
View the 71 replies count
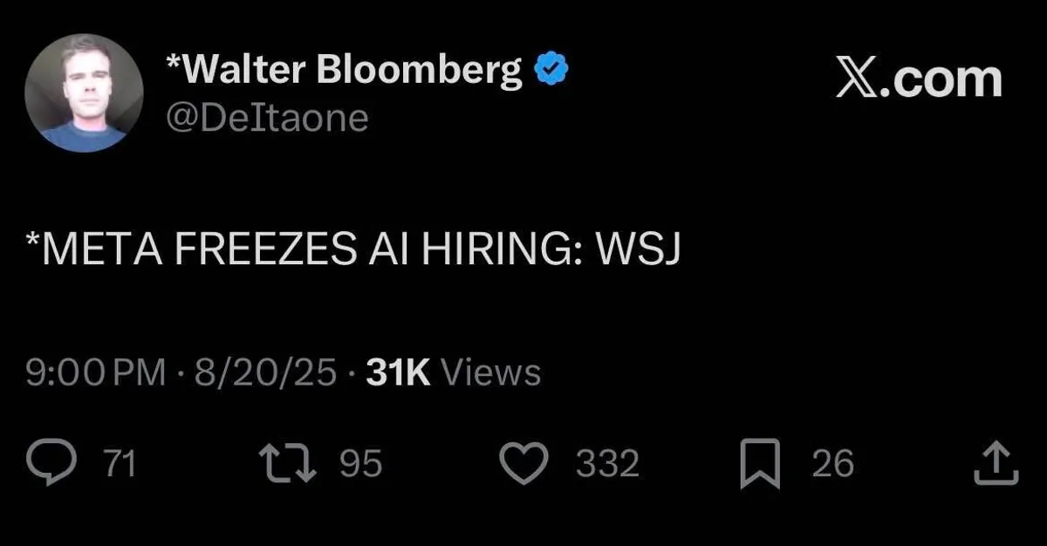pos(120,463)
